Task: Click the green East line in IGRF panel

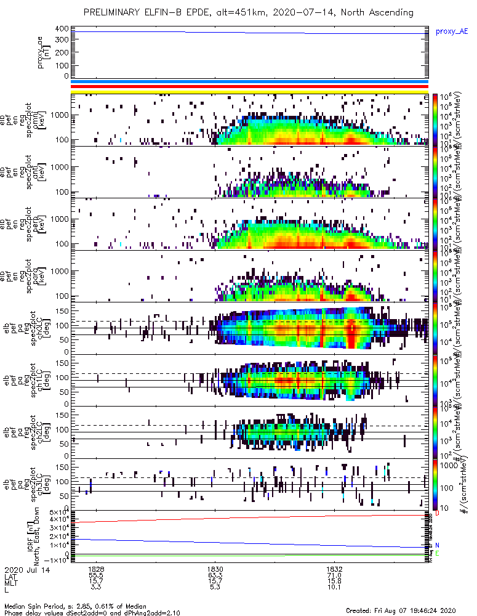Action: (250, 556)
